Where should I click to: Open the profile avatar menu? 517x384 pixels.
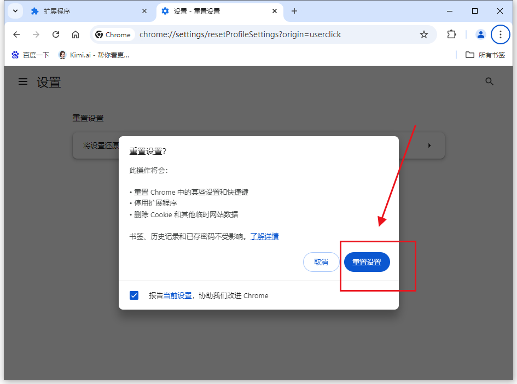481,34
